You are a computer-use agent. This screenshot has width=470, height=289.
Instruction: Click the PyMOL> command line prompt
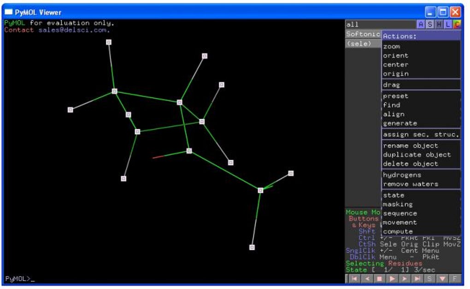pyautogui.click(x=18, y=279)
